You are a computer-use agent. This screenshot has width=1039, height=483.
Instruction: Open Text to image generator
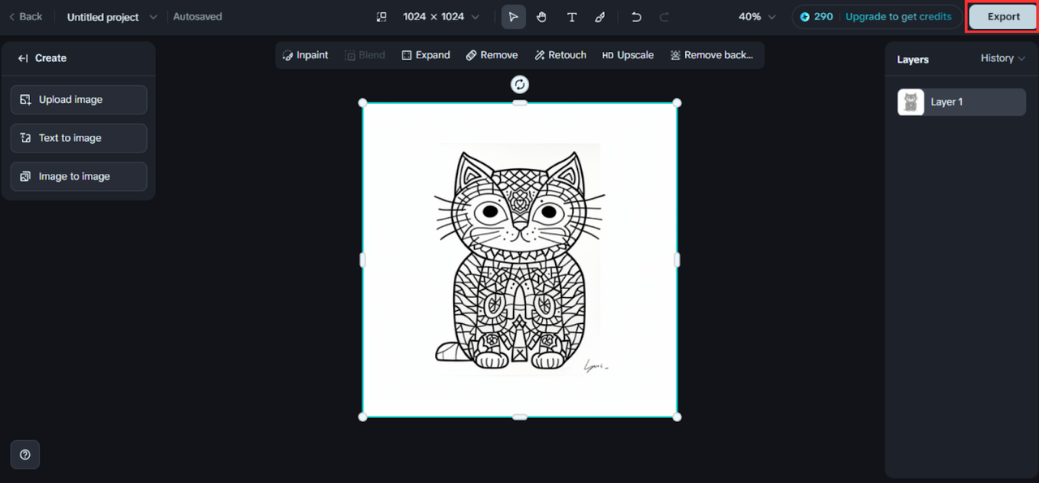coord(79,138)
